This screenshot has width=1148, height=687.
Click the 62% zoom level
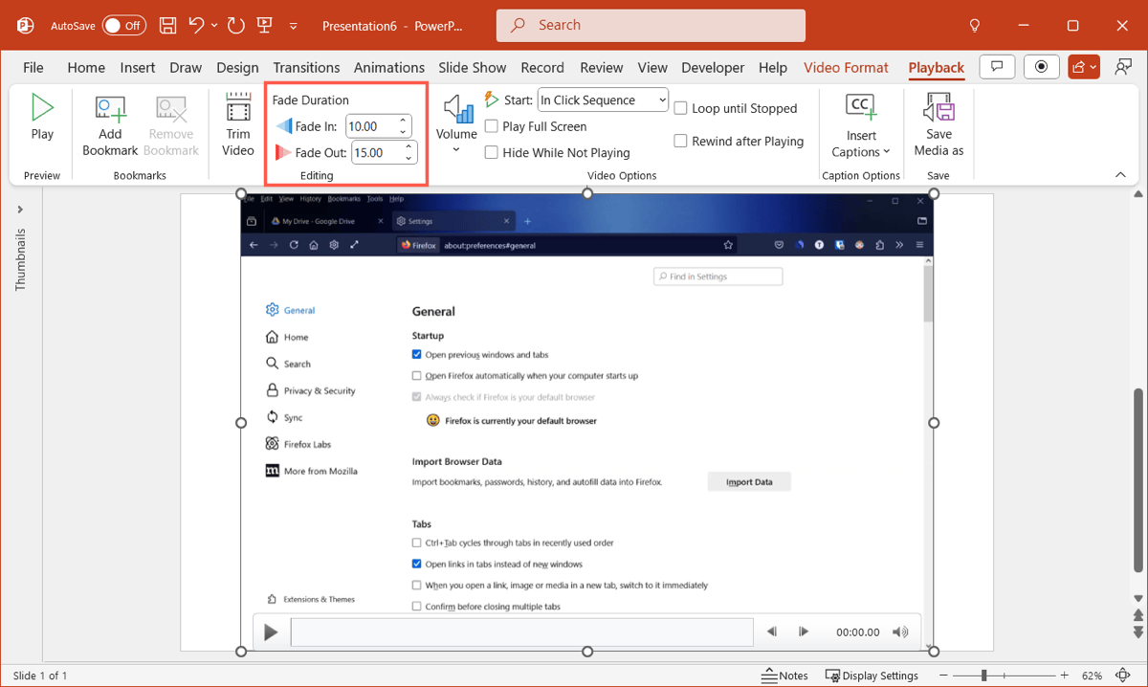1093,676
